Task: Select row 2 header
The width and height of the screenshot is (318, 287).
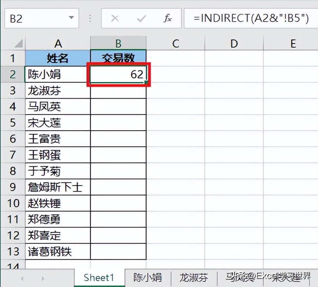Action: pyautogui.click(x=13, y=74)
